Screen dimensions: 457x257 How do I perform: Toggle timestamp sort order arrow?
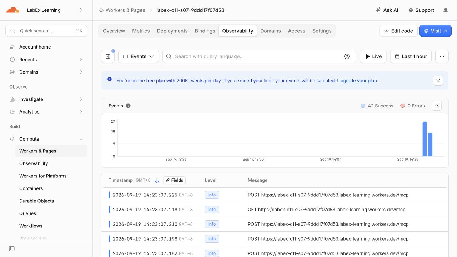click(157, 180)
